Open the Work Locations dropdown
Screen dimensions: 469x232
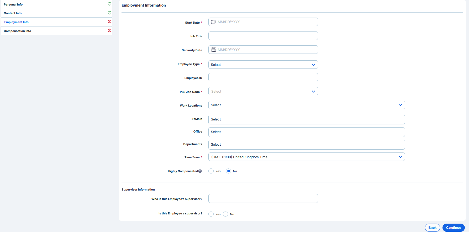(307, 105)
